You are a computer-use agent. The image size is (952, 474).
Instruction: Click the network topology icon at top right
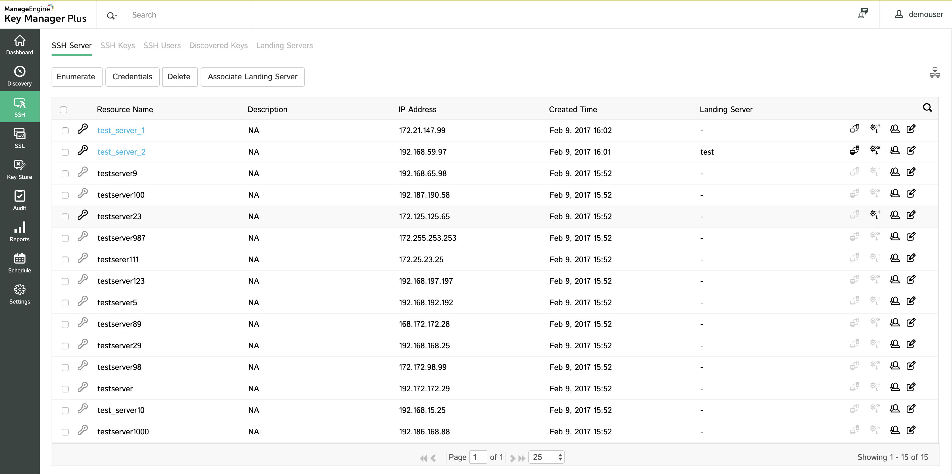pos(935,72)
